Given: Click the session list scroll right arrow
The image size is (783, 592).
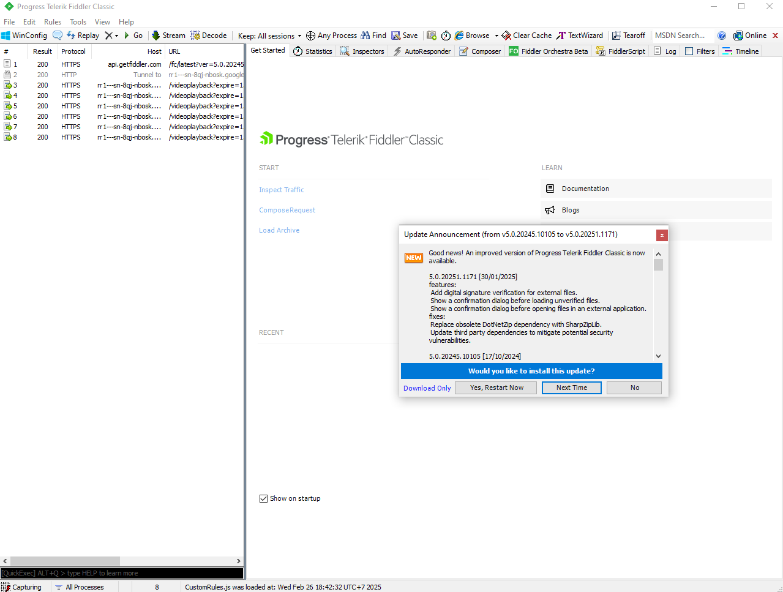Looking at the screenshot, I should pyautogui.click(x=239, y=561).
